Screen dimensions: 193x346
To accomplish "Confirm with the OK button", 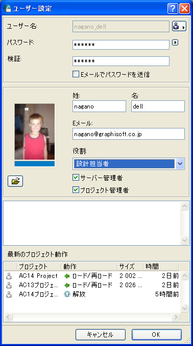I will (156, 335).
